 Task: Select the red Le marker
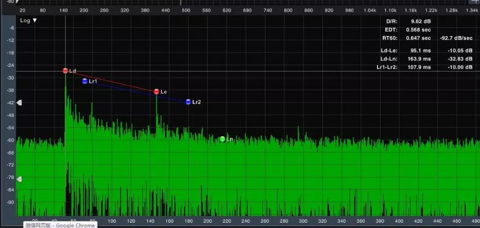[157, 92]
